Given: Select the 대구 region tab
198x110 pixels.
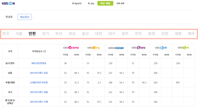Looking at the screenshot, I should (x=112, y=34).
